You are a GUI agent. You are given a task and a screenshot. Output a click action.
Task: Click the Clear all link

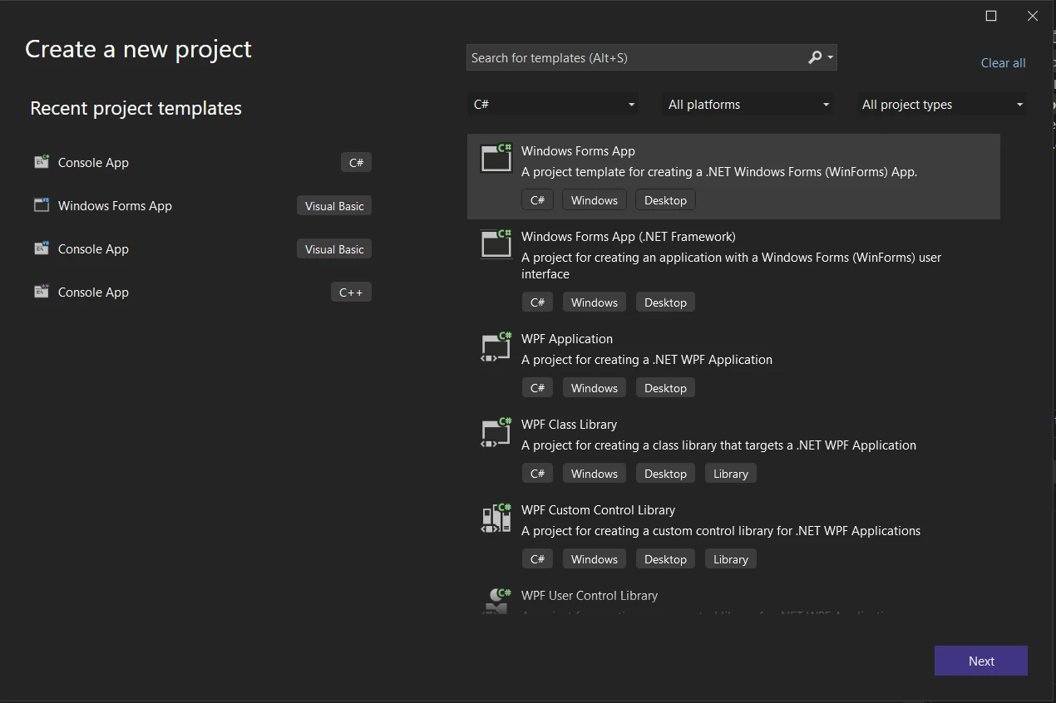coord(1003,63)
